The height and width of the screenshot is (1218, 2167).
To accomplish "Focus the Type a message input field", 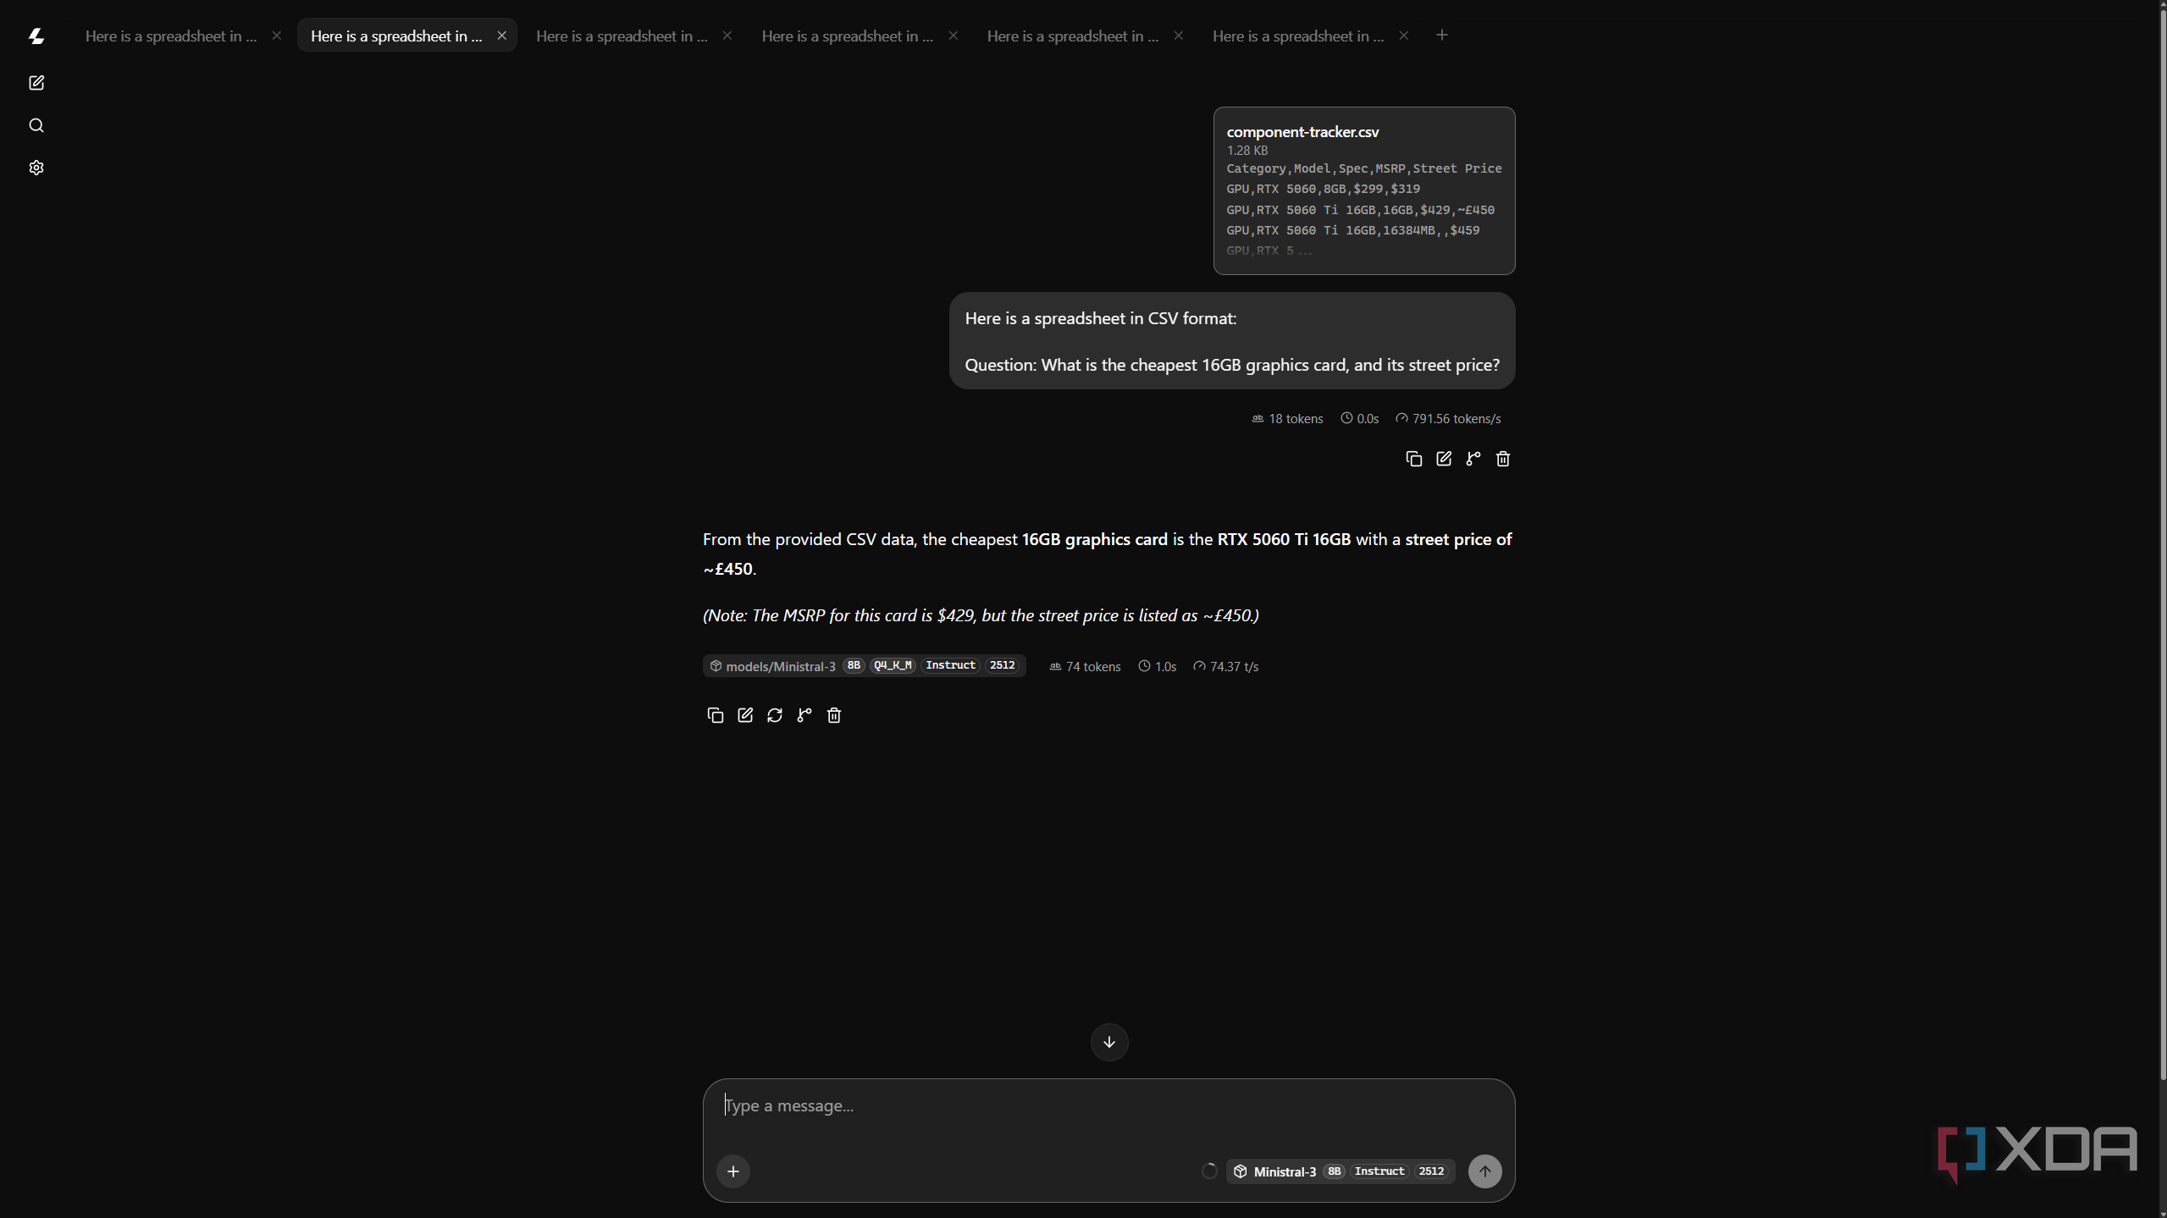I will pos(1108,1106).
